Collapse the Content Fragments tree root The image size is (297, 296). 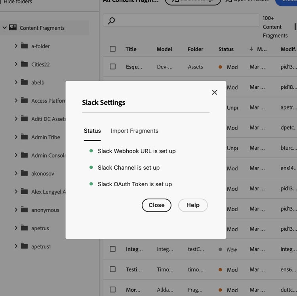pyautogui.click(x=5, y=28)
